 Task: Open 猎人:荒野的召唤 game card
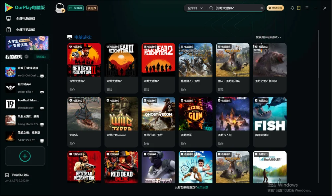[x=232, y=68]
